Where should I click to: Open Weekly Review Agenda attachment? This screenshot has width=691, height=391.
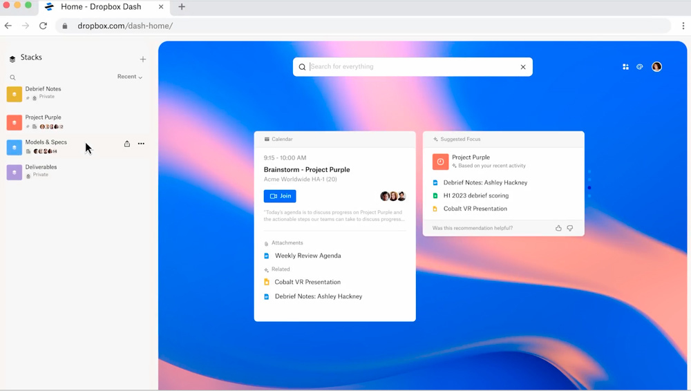(307, 256)
